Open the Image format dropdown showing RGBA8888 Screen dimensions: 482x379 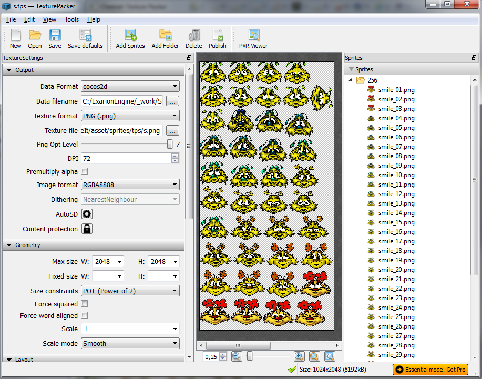point(130,185)
